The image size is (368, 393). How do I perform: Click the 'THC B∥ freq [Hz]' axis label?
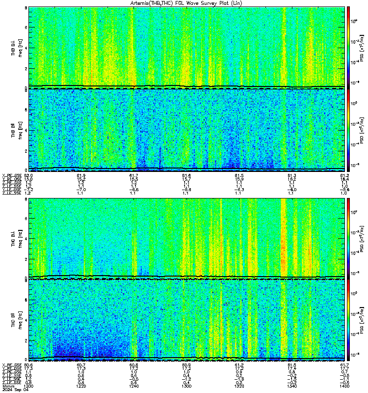click(17, 320)
